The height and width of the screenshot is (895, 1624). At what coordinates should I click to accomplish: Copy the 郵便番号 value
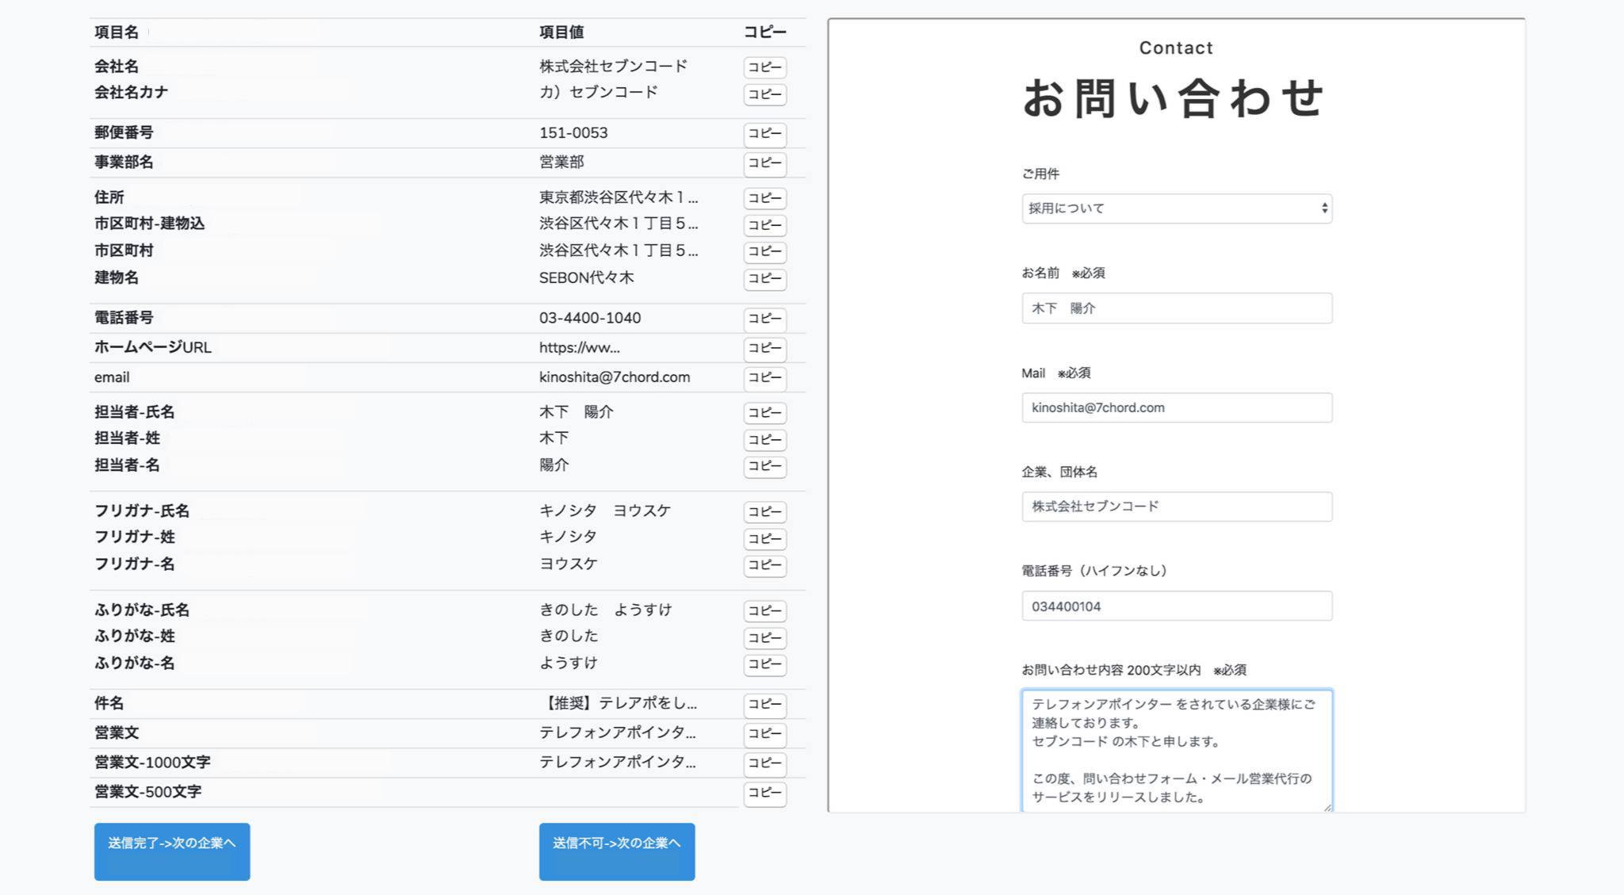764,134
